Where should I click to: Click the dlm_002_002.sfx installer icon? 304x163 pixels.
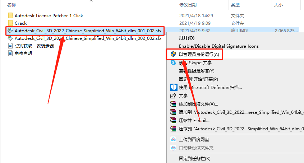[10, 38]
